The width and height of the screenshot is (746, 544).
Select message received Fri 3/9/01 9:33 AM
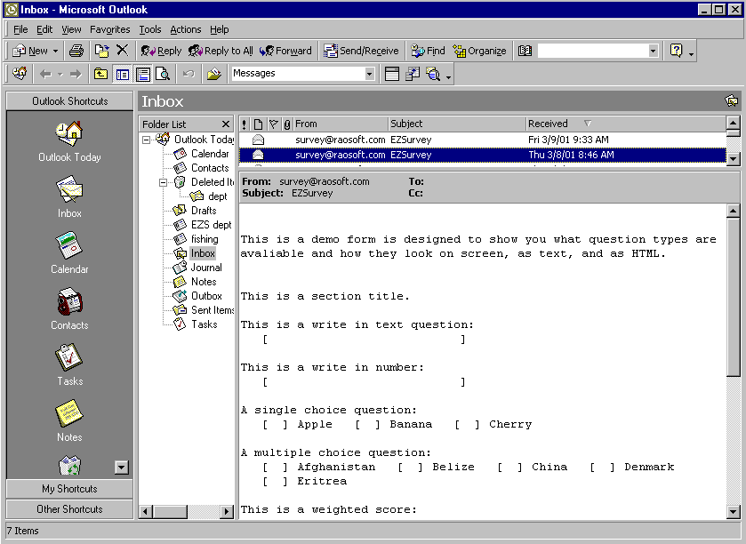[x=483, y=140]
